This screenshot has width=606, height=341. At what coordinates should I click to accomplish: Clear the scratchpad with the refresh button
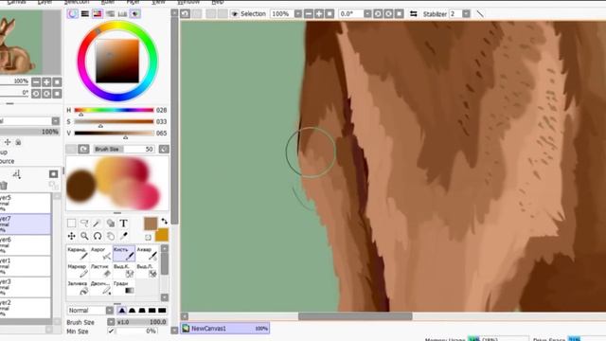(x=83, y=150)
